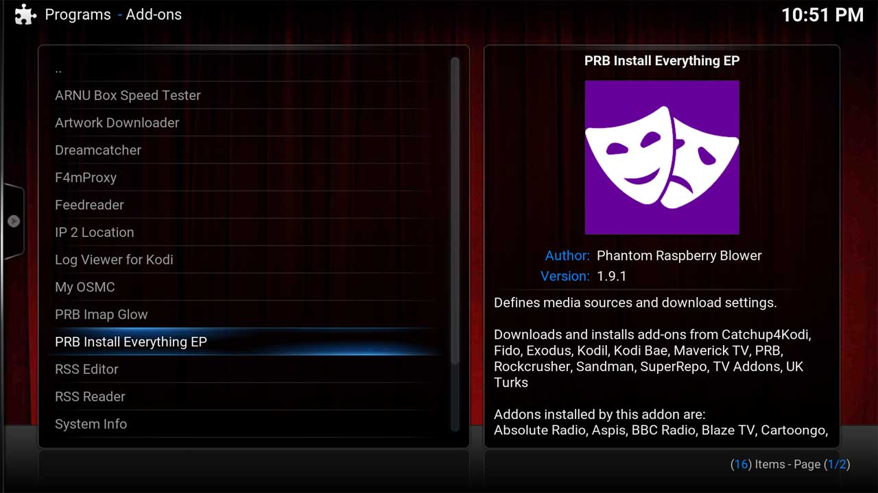
Task: Open the F4mProxy add-on
Action: tap(246, 177)
